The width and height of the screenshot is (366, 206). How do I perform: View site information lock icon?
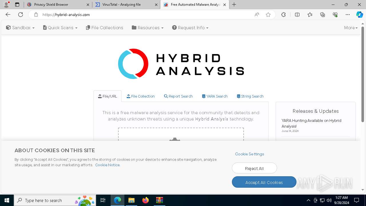[36, 15]
